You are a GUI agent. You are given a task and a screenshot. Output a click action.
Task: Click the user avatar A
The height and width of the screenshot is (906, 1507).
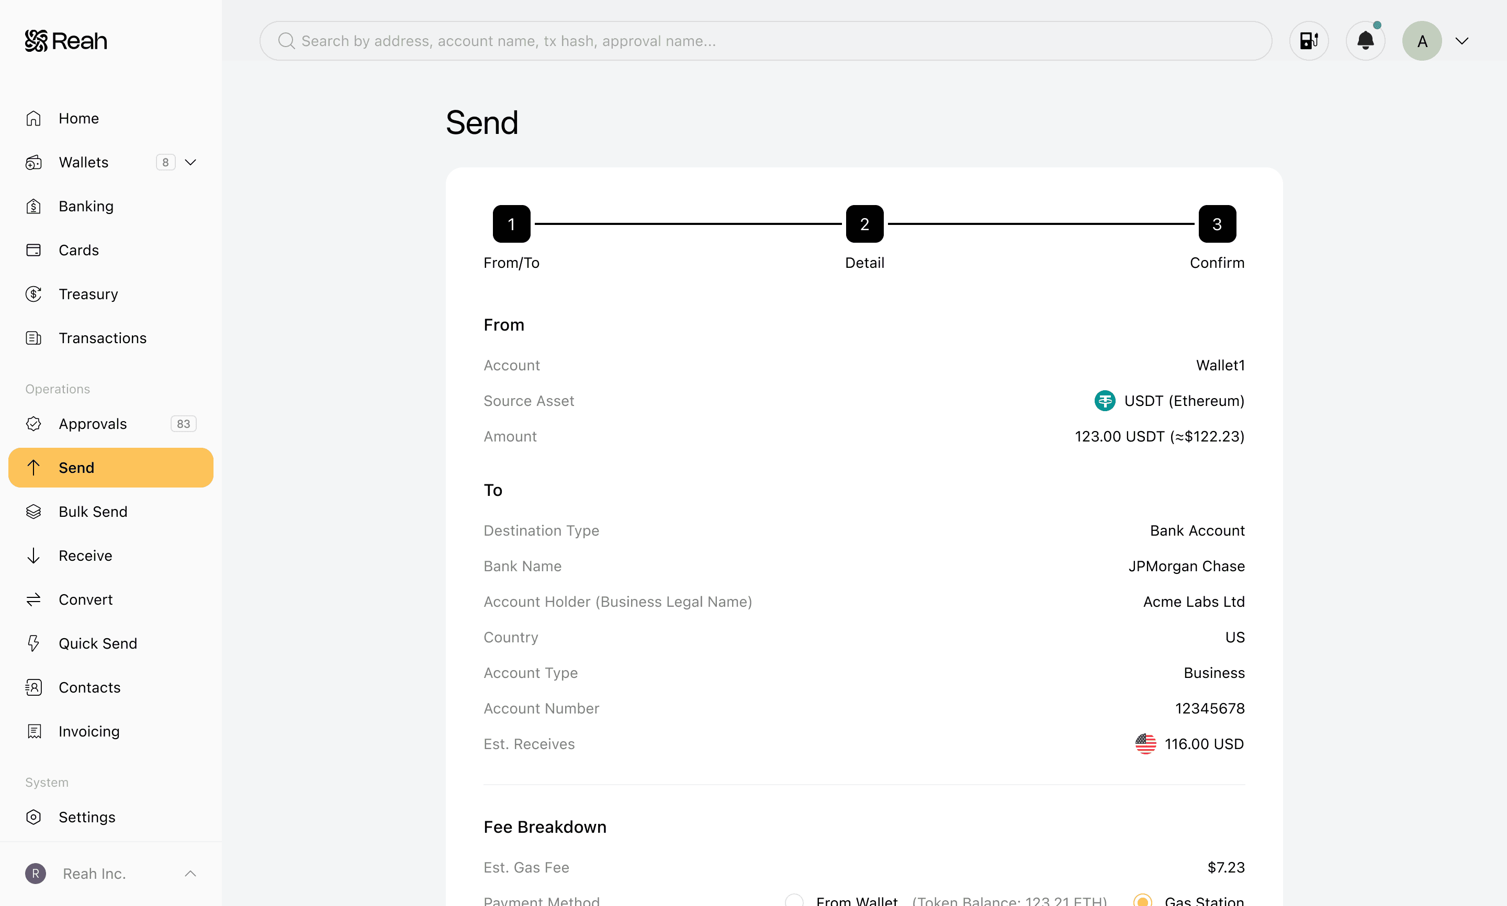click(x=1422, y=41)
